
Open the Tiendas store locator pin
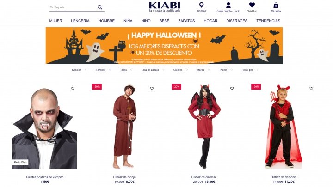(x=201, y=5)
